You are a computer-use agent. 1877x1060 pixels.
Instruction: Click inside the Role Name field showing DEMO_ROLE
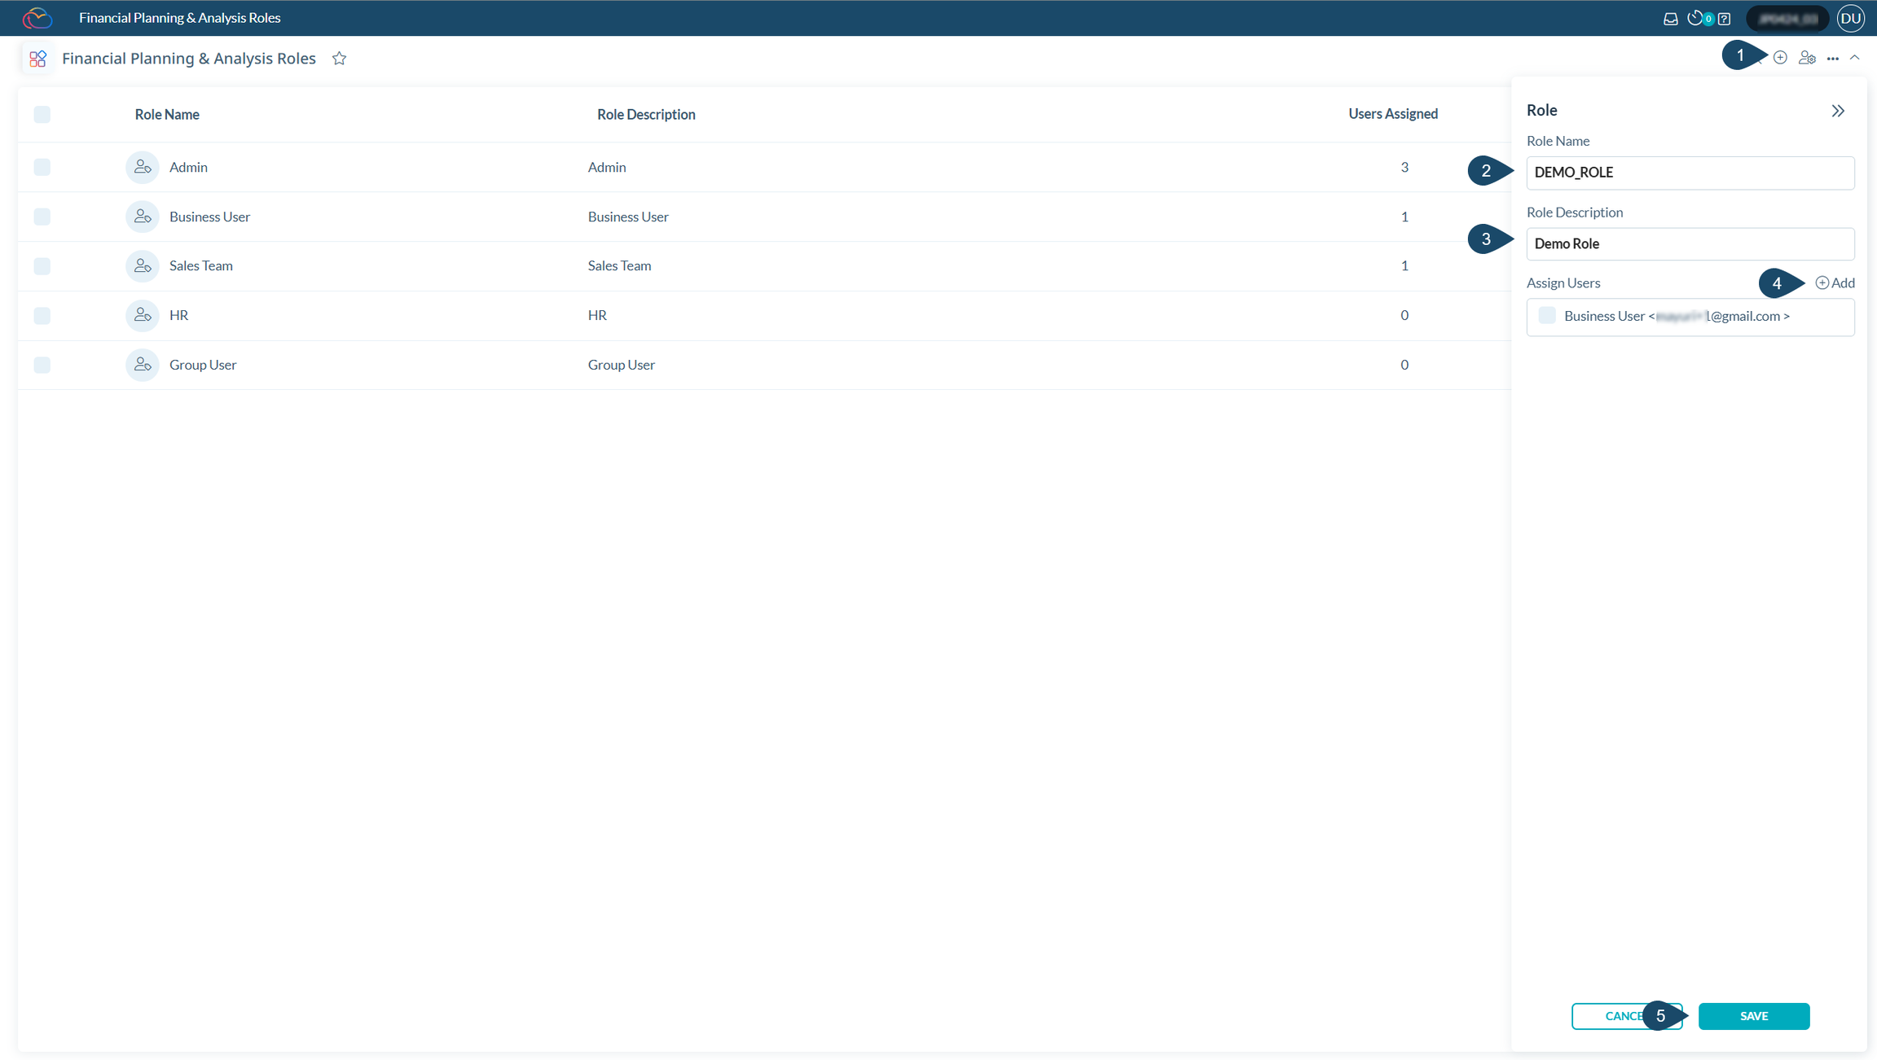coord(1690,173)
